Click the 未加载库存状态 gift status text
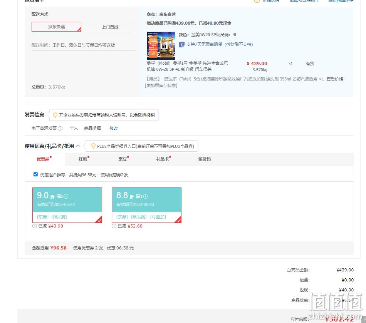Image resolution: width=366 pixels, height=323 pixels. pyautogui.click(x=161, y=85)
